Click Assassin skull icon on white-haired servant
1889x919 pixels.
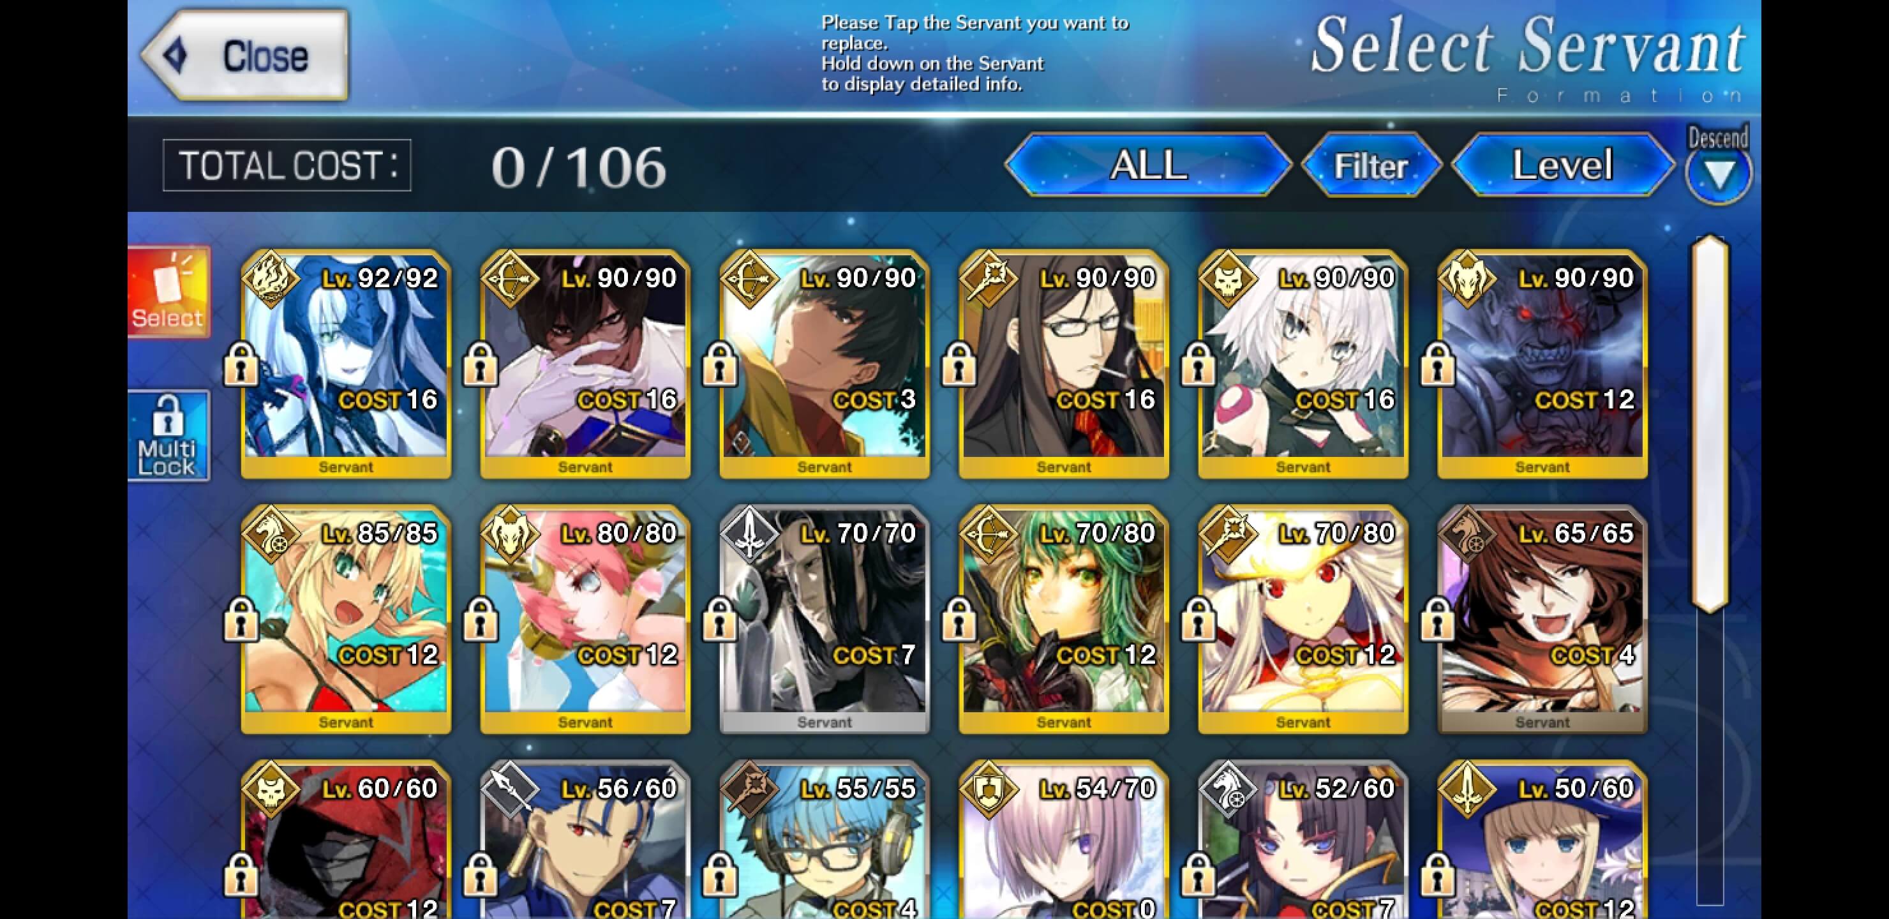pos(1228,279)
